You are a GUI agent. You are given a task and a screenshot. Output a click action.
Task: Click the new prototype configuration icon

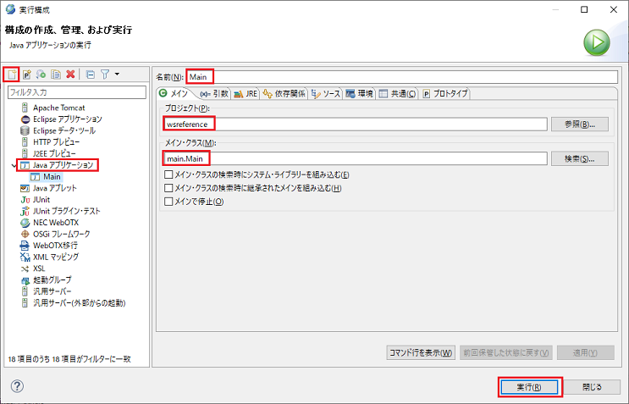tap(27, 75)
